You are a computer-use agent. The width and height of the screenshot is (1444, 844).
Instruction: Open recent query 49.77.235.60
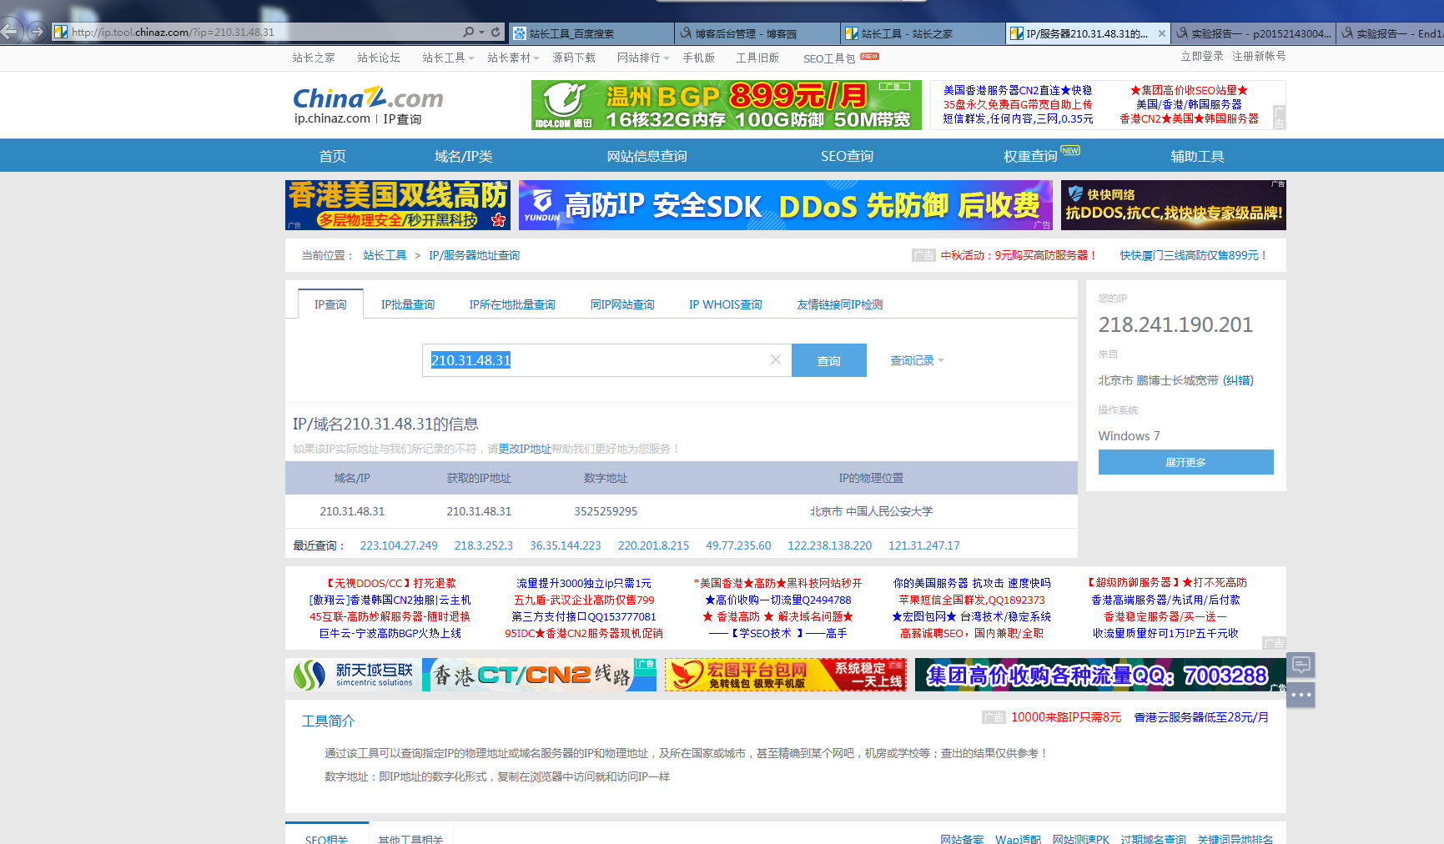coord(738,545)
